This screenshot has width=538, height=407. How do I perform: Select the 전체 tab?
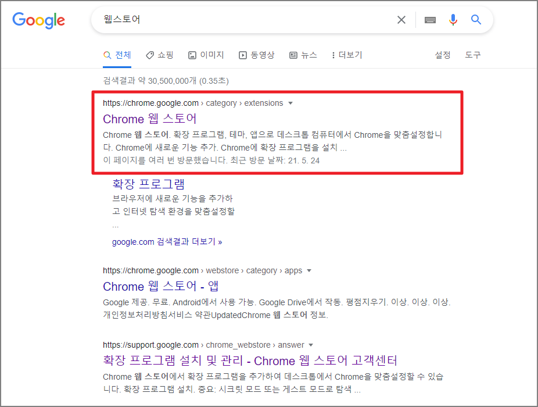[117, 55]
